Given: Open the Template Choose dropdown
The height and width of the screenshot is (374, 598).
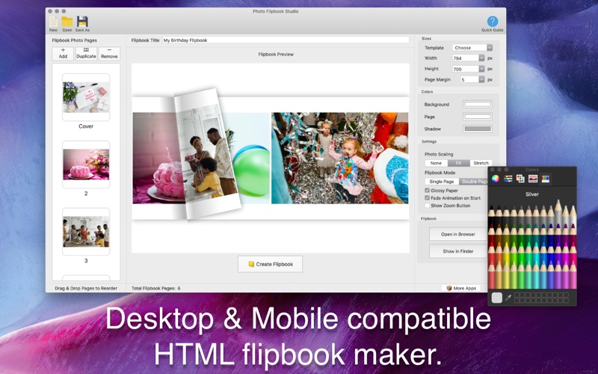Looking at the screenshot, I should coord(472,48).
